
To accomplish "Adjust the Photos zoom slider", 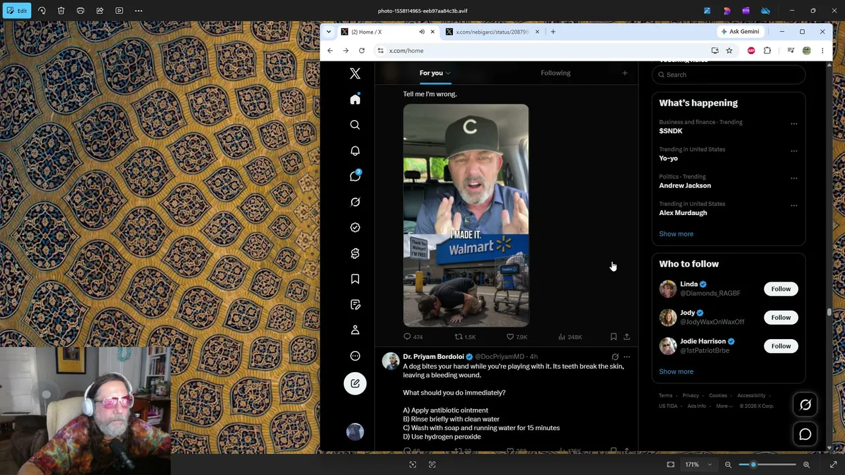I will [767, 464].
